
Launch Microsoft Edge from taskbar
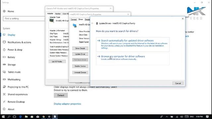pos(21,117)
